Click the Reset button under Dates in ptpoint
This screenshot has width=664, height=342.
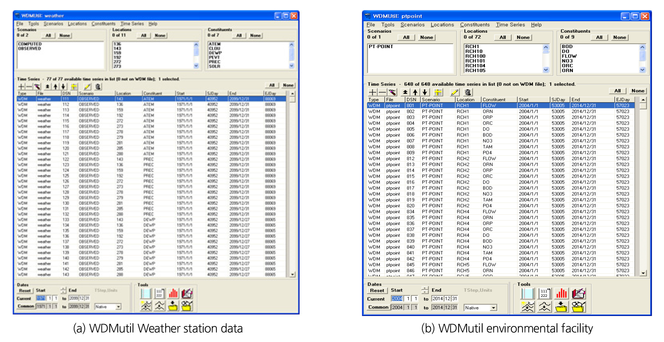(377, 290)
